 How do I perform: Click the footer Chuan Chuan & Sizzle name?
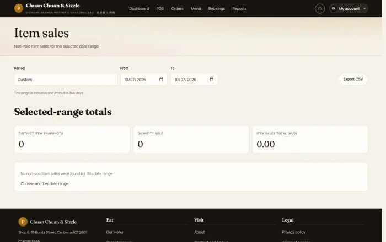coord(53,222)
